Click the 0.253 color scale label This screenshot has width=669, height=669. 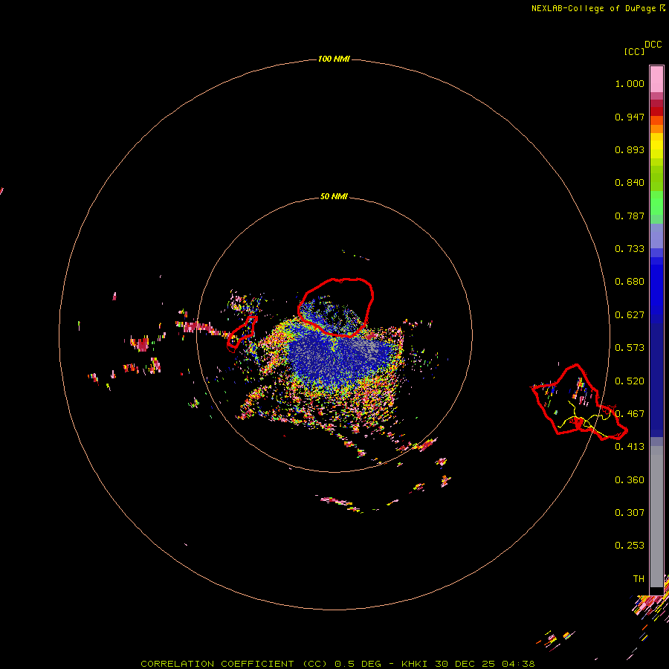[x=630, y=546]
